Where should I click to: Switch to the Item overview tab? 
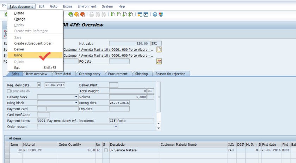(x=37, y=74)
